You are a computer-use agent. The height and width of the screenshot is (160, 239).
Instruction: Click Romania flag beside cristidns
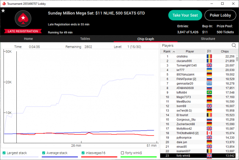(x=209, y=56)
